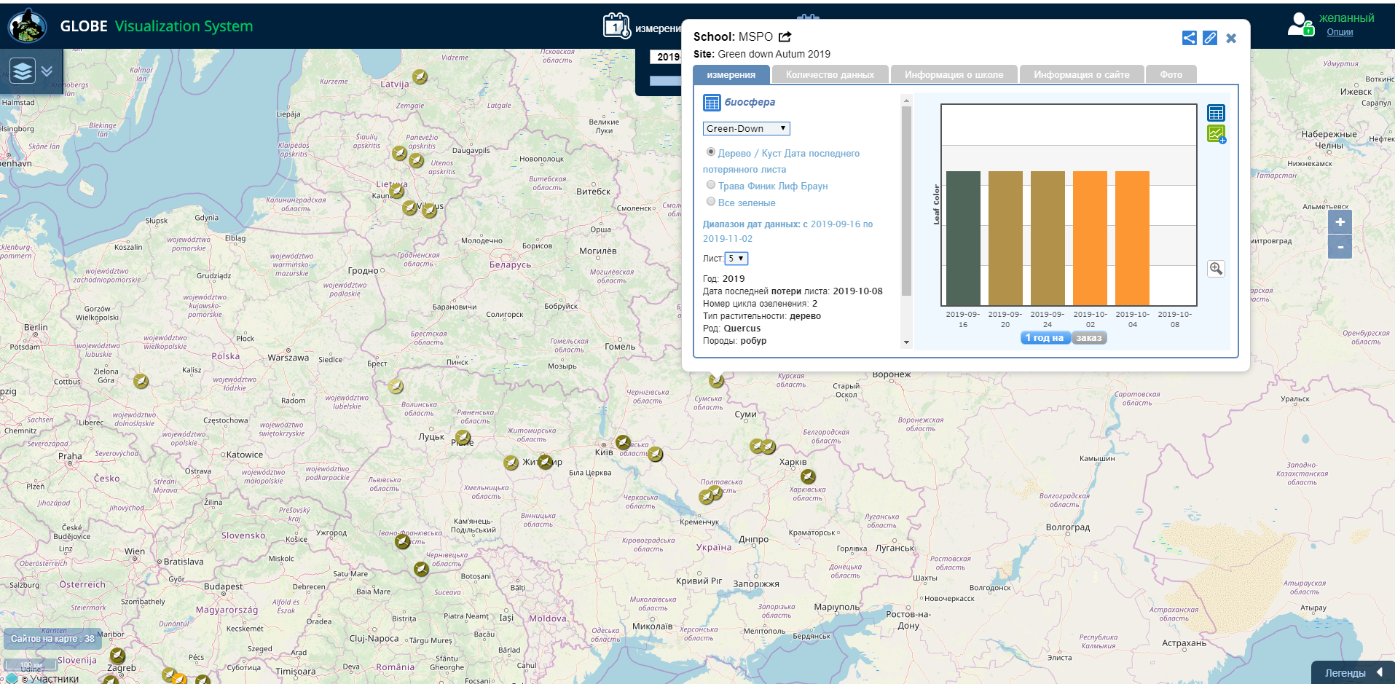Open the Green-Down protocol dropdown
Image resolution: width=1395 pixels, height=684 pixels.
(x=746, y=129)
